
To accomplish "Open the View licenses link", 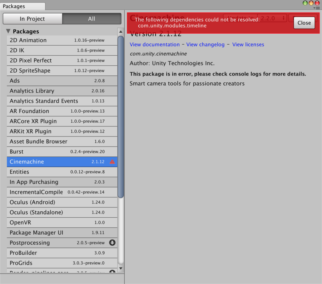I will (248, 45).
